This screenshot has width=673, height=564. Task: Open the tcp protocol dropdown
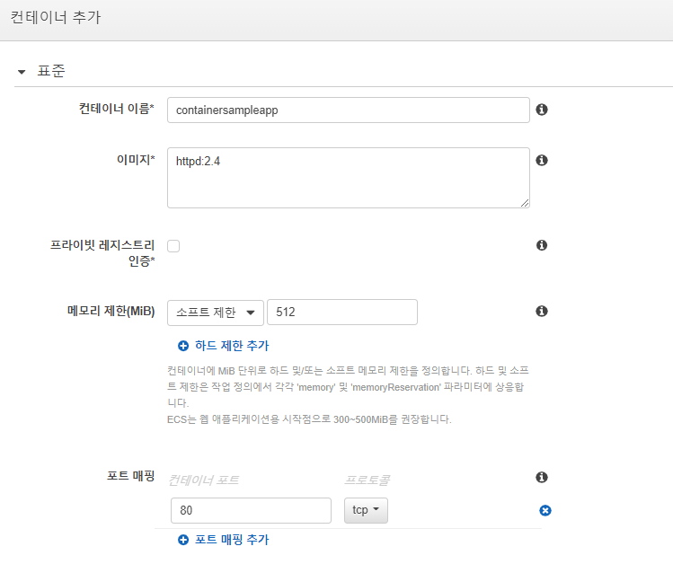pyautogui.click(x=366, y=510)
